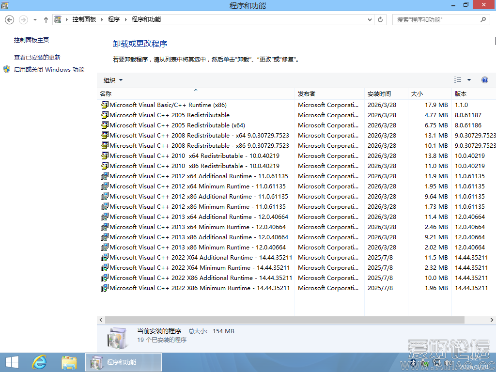Select icon of Visual Basic/C++ Runtime (x86)
Screen dimensions: 496x372
point(105,105)
